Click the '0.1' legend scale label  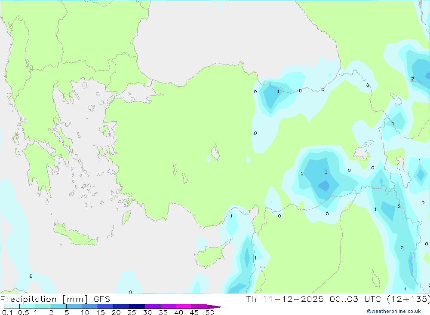(x=7, y=312)
